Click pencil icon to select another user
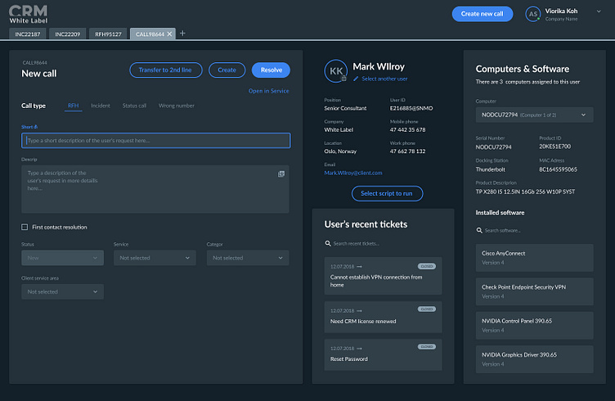Image resolution: width=615 pixels, height=401 pixels. tap(356, 79)
